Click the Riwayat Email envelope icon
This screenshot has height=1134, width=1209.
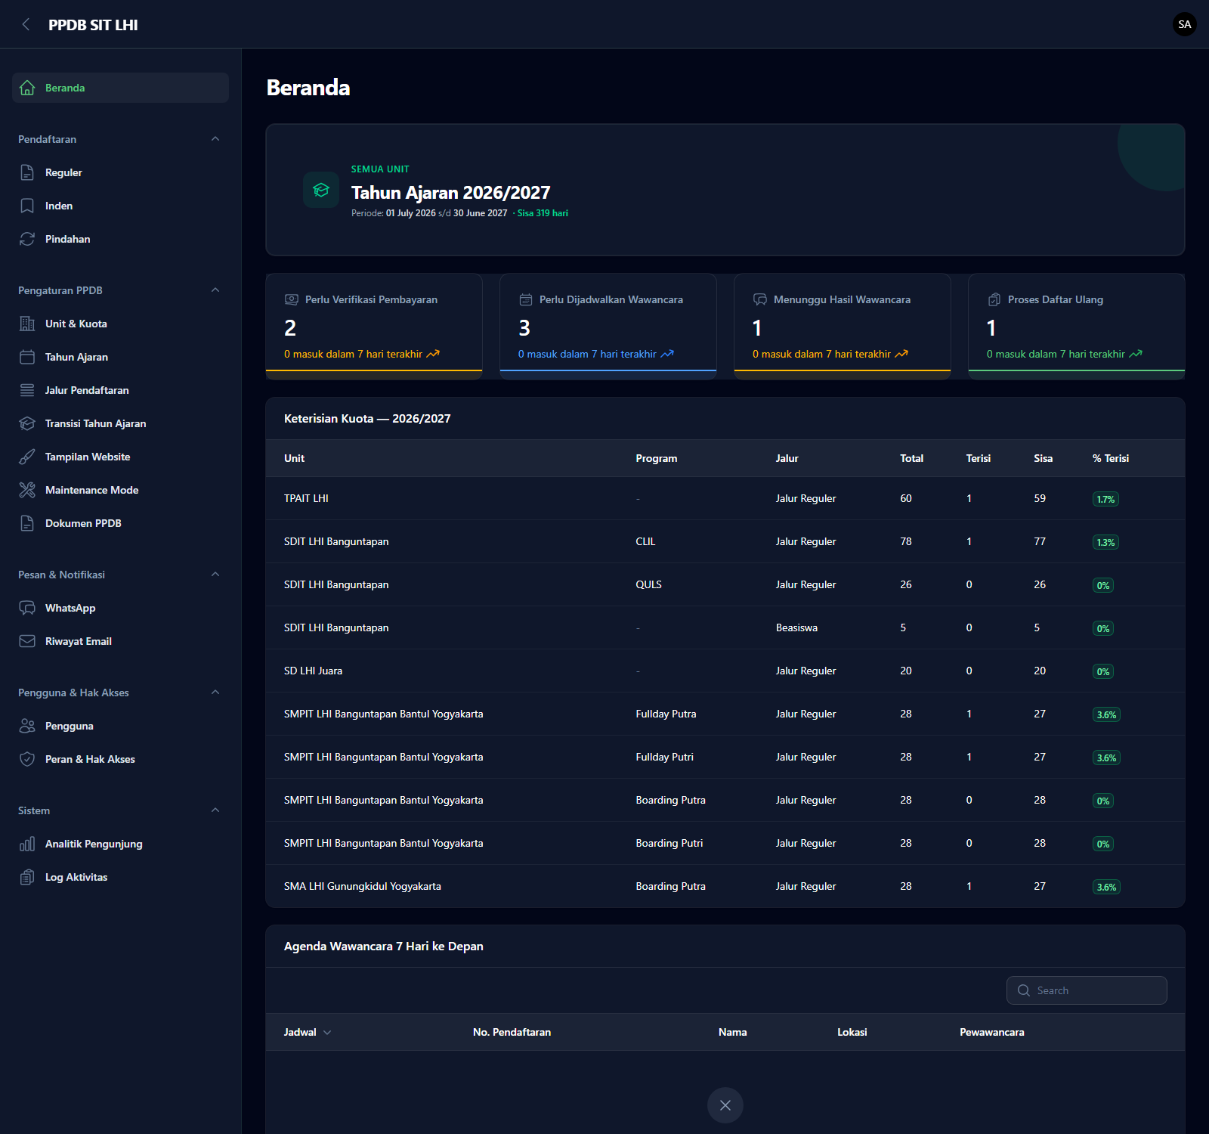point(27,641)
